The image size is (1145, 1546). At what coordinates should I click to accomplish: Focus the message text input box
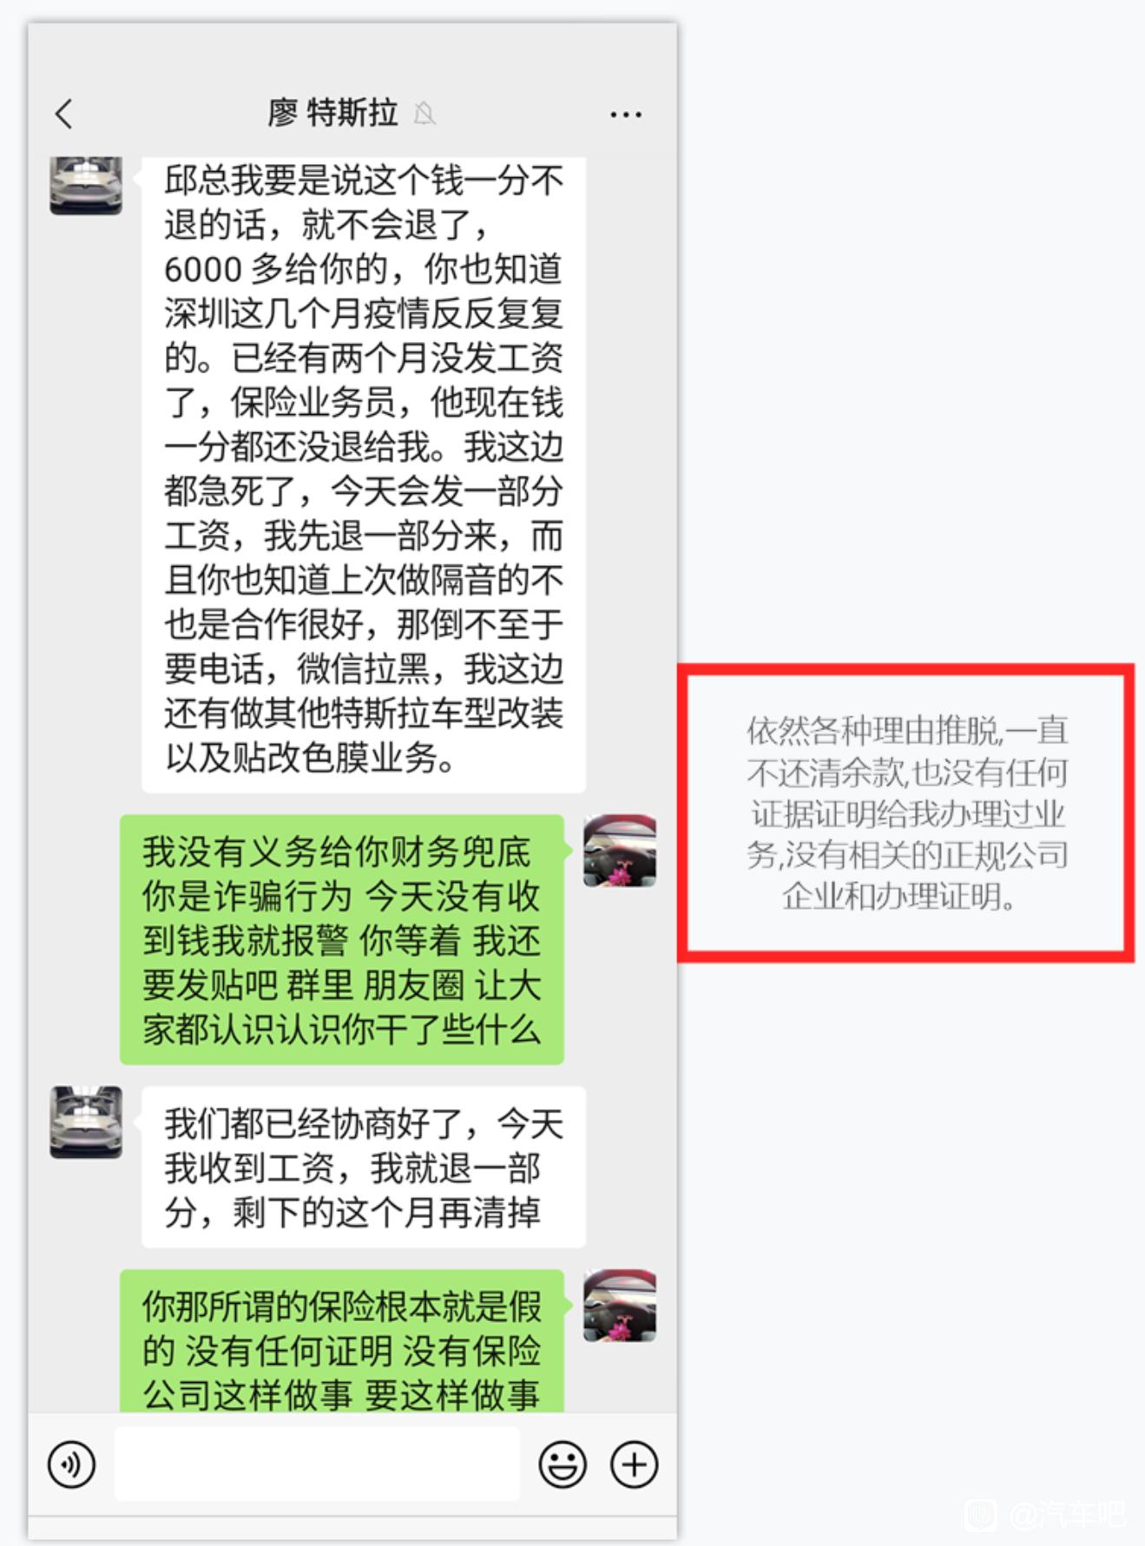(x=318, y=1464)
